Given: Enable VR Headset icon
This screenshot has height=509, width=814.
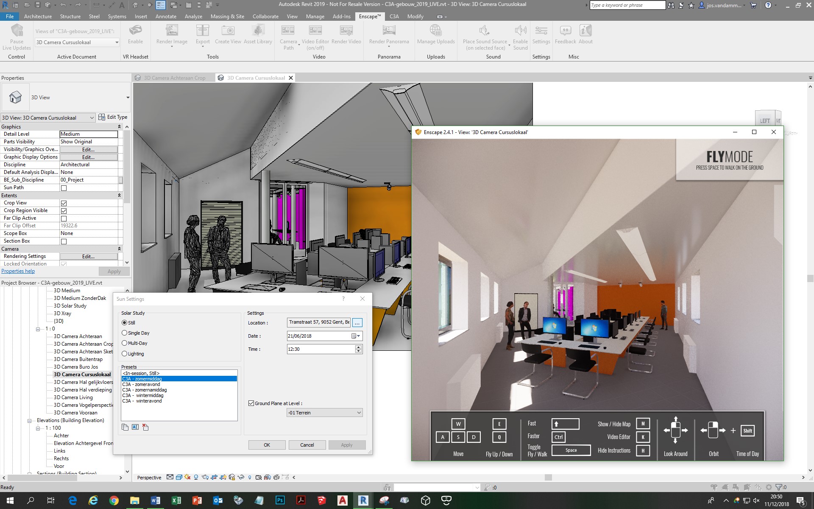Looking at the screenshot, I should point(135,31).
